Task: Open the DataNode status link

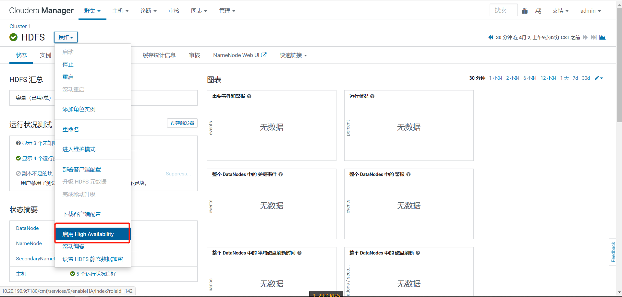Action: pos(27,228)
